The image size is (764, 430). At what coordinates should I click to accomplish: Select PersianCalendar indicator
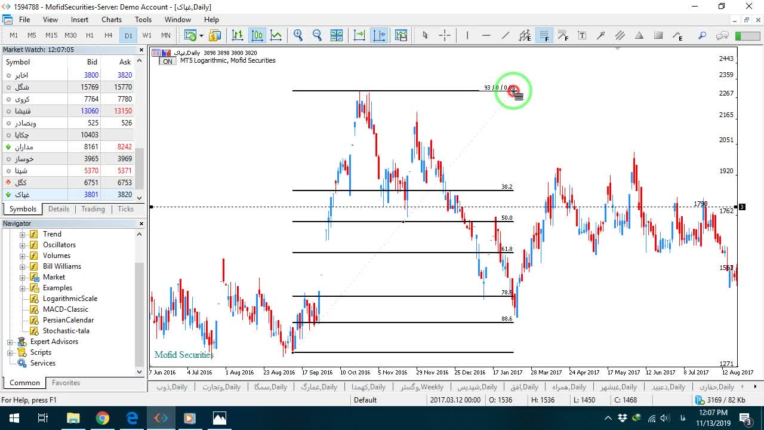(68, 320)
